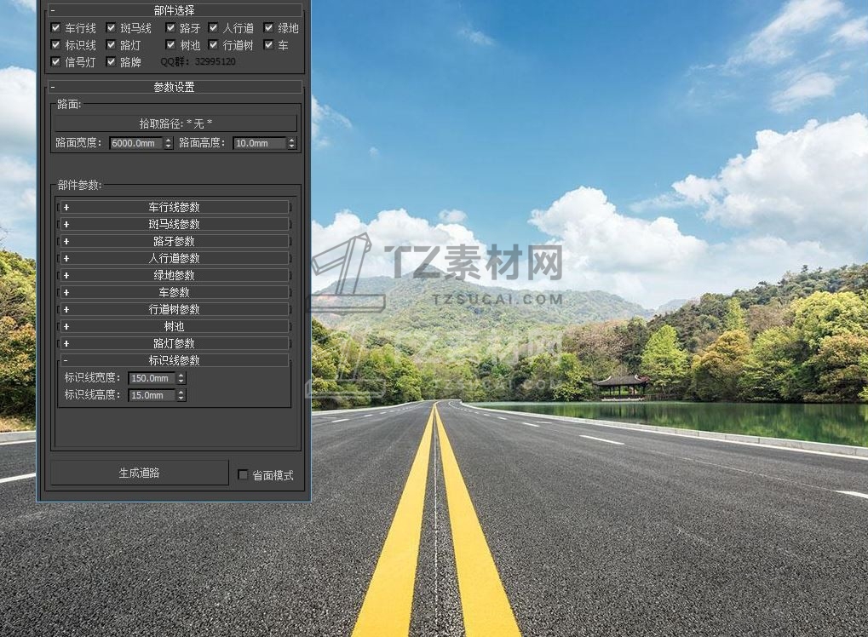868x637 pixels.
Task: Enable the 省面模式 checkbox
Action: [x=243, y=475]
